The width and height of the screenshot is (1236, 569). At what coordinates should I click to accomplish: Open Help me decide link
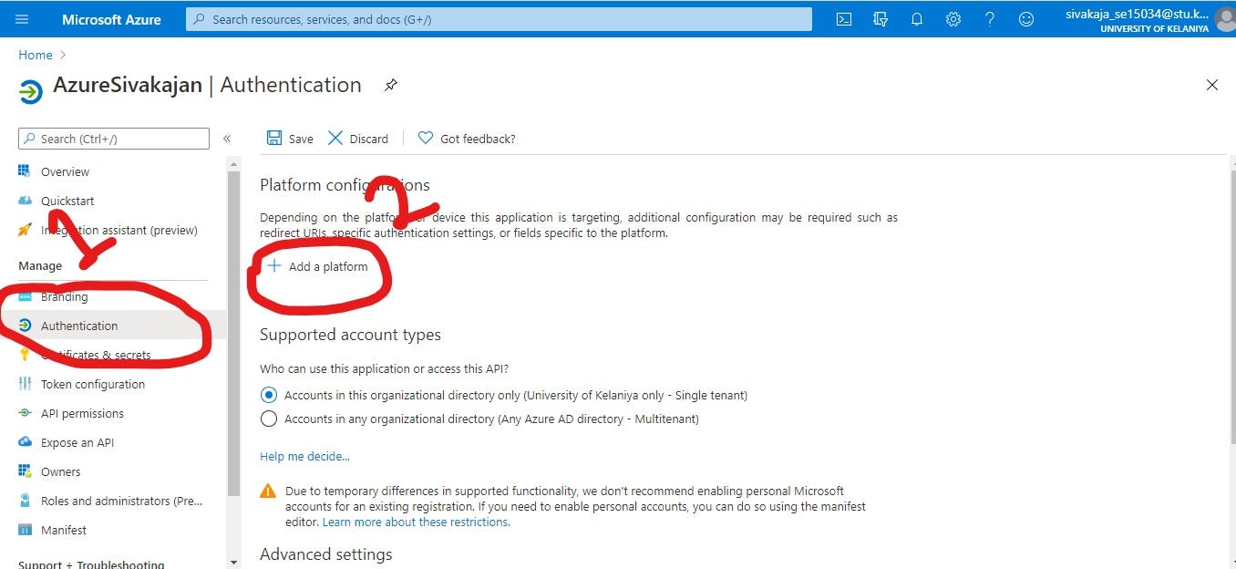pos(304,456)
